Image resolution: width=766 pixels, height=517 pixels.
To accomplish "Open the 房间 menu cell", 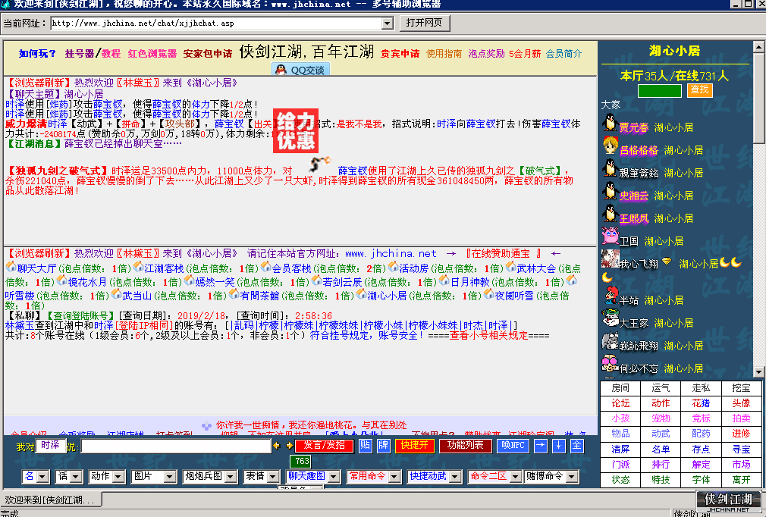I will point(620,388).
